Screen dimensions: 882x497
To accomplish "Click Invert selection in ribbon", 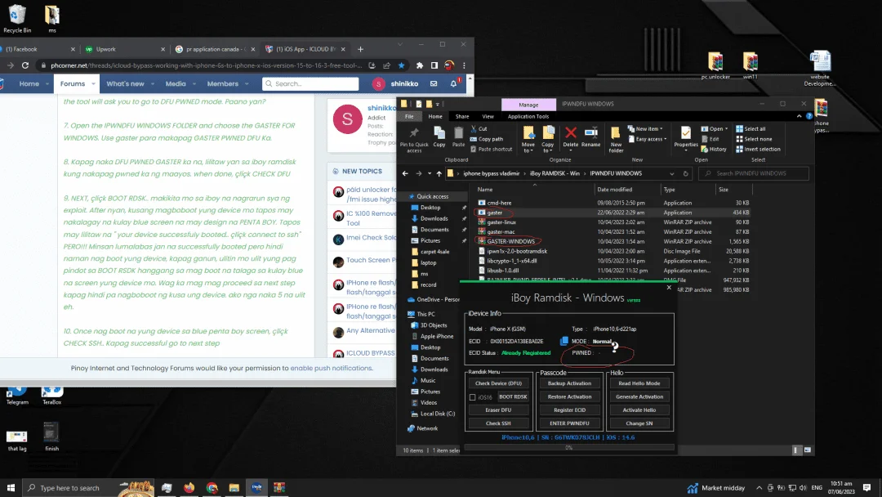I will coord(758,149).
